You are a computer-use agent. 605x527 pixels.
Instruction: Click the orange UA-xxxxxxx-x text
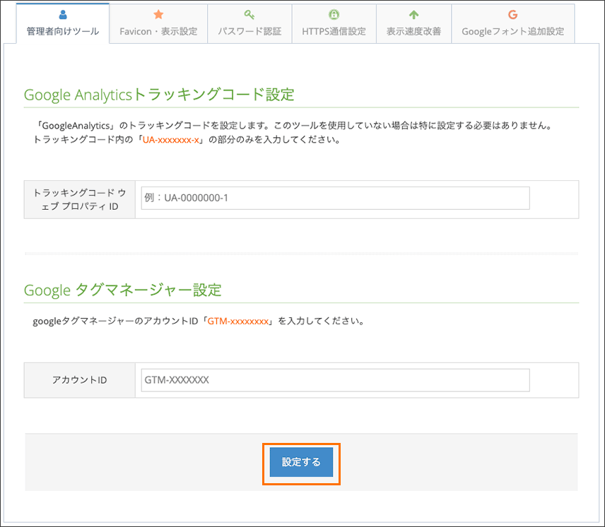(171, 140)
